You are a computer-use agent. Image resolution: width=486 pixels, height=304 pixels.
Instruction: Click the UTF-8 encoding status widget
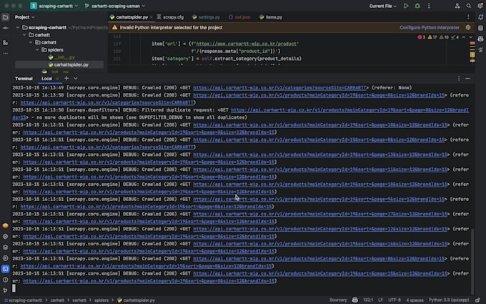tap(395, 300)
